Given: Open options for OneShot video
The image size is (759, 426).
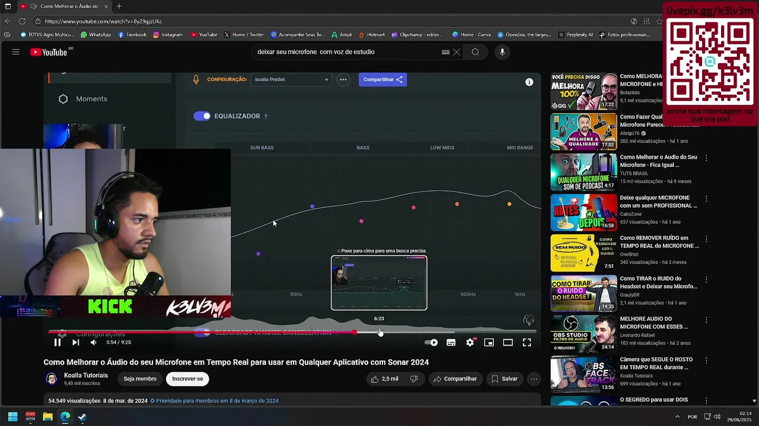Looking at the screenshot, I should 706,239.
